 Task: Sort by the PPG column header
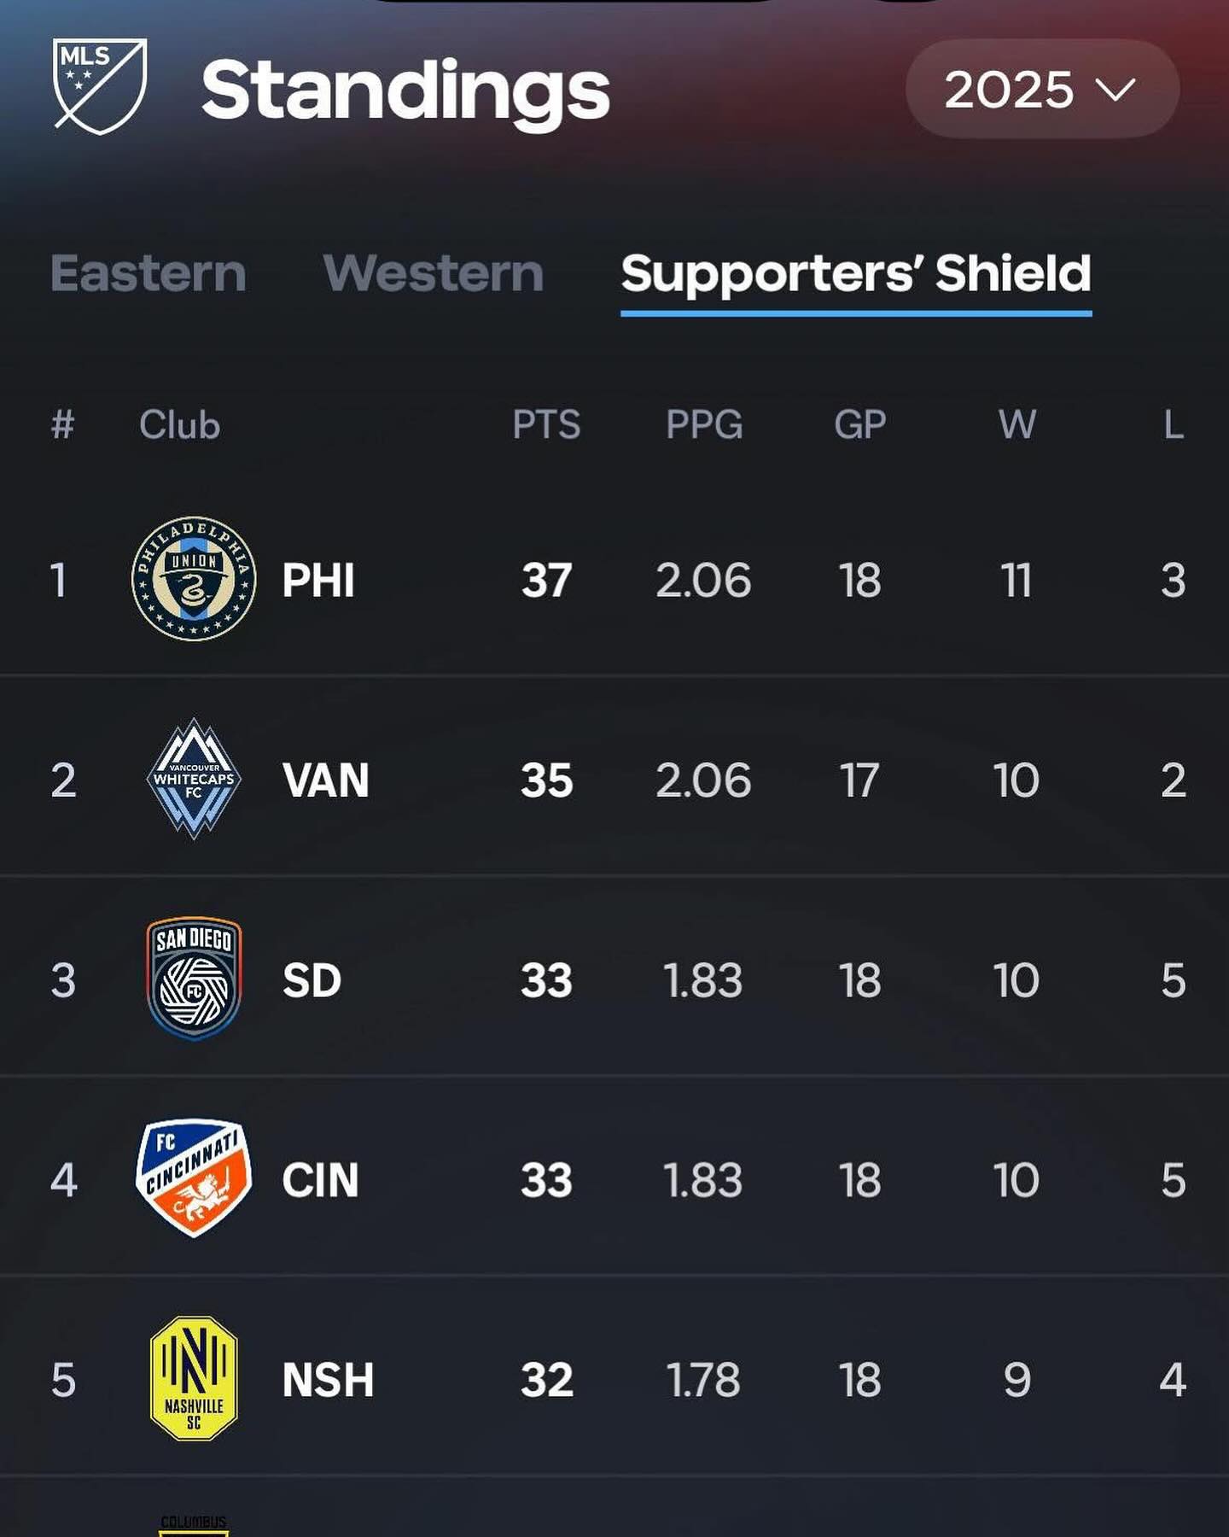tap(704, 424)
